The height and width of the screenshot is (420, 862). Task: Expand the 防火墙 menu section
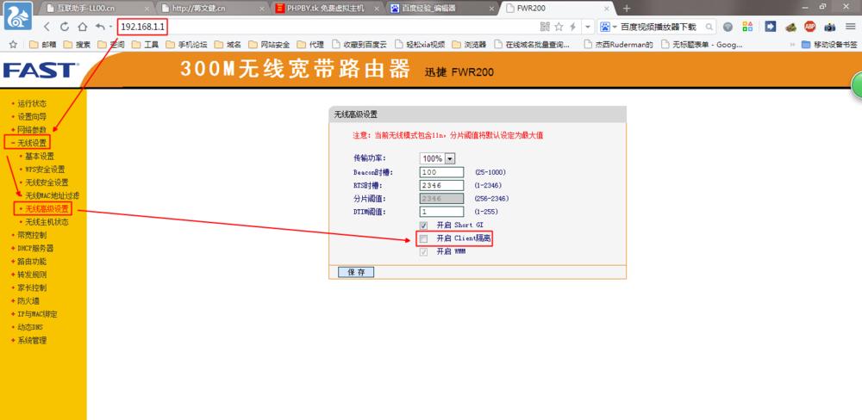28,301
